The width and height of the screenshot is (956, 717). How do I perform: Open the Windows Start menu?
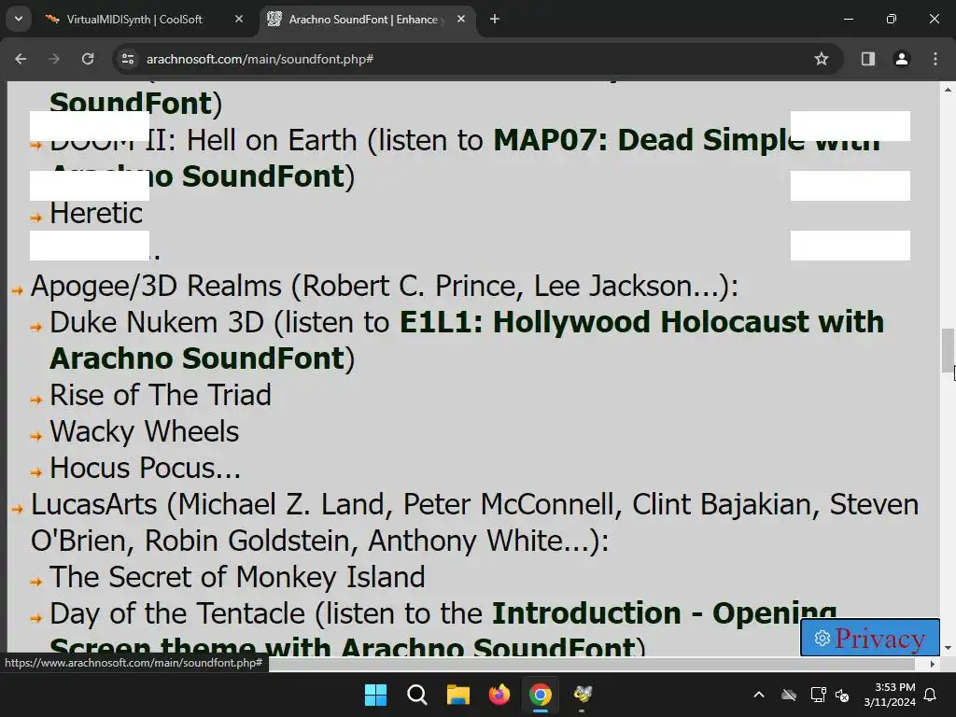point(375,695)
